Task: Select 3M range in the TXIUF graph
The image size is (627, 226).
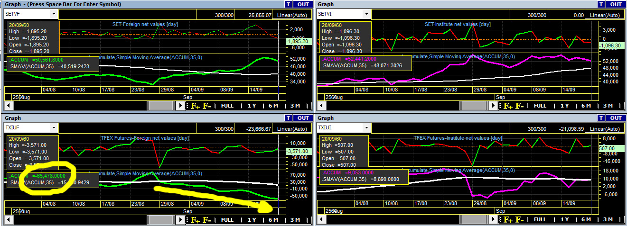Action: [x=295, y=220]
